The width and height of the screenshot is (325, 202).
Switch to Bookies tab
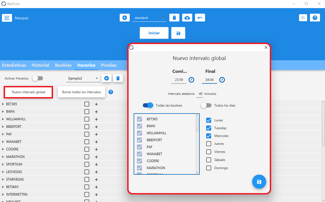coord(63,65)
